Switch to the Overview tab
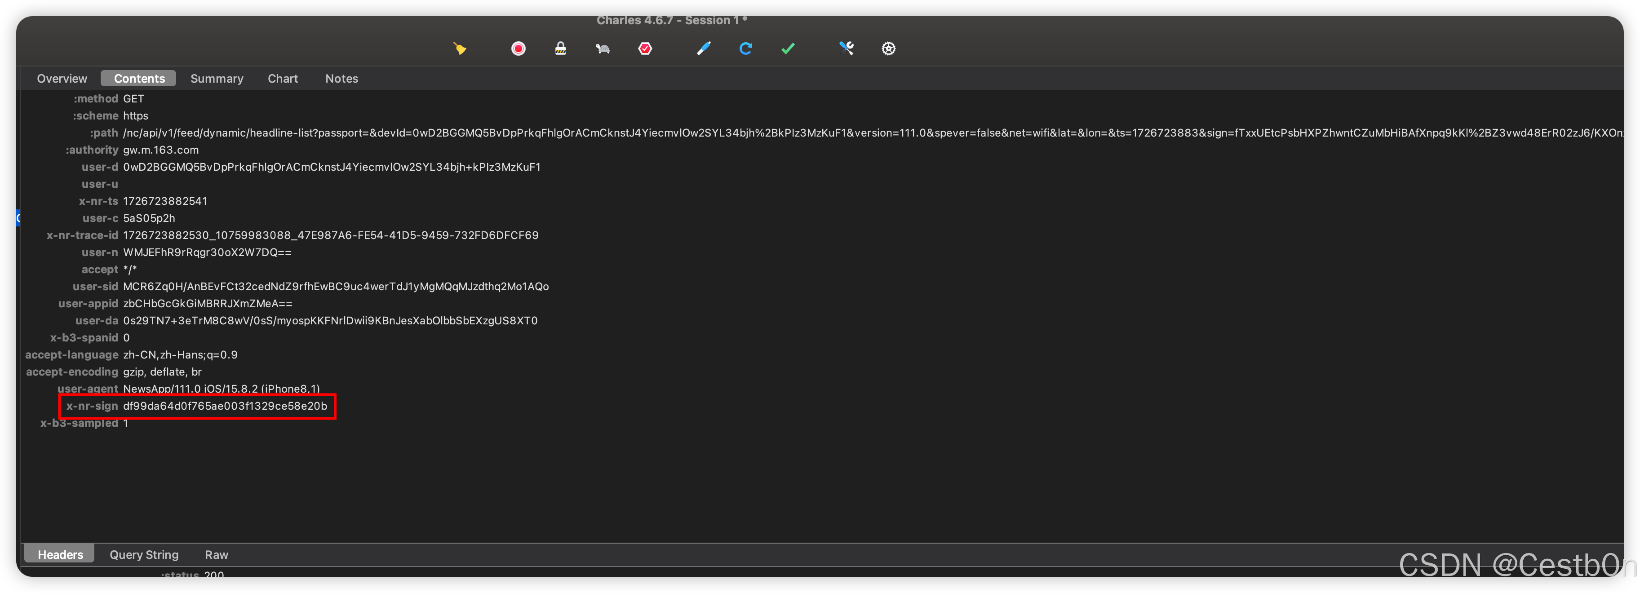The height and width of the screenshot is (593, 1640). click(62, 78)
